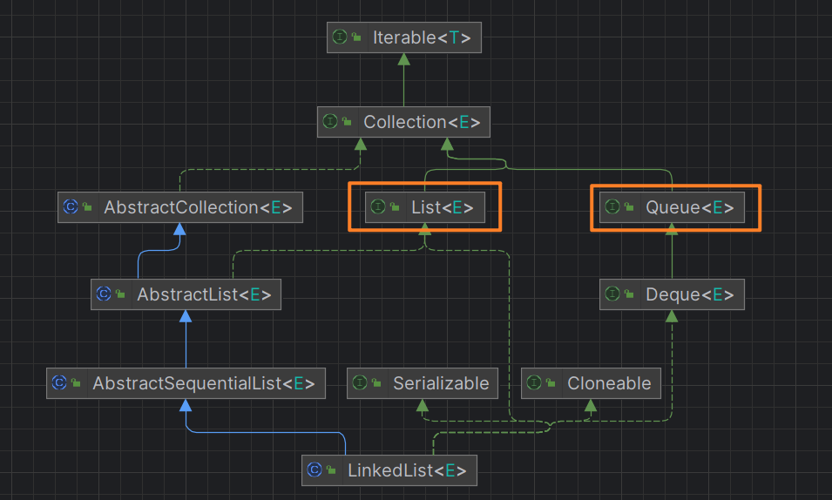Viewport: 832px width, 500px height.
Task: Select the Cloneable interface node
Action: (x=591, y=383)
